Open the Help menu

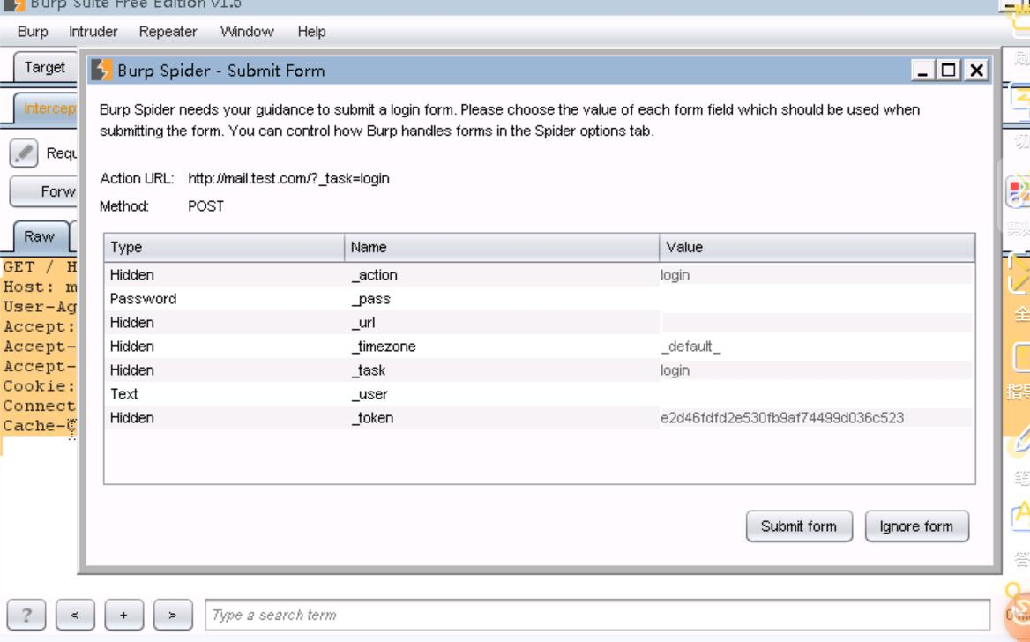point(311,32)
